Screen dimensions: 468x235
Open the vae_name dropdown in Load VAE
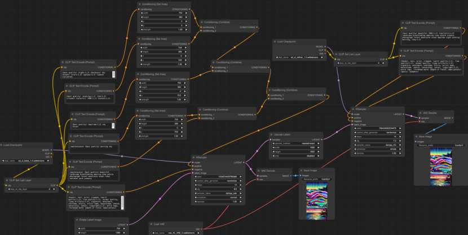(176, 233)
